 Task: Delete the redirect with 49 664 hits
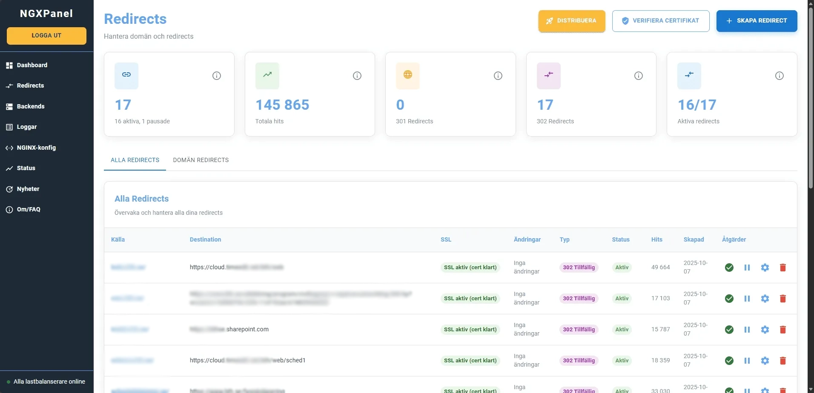[783, 268]
